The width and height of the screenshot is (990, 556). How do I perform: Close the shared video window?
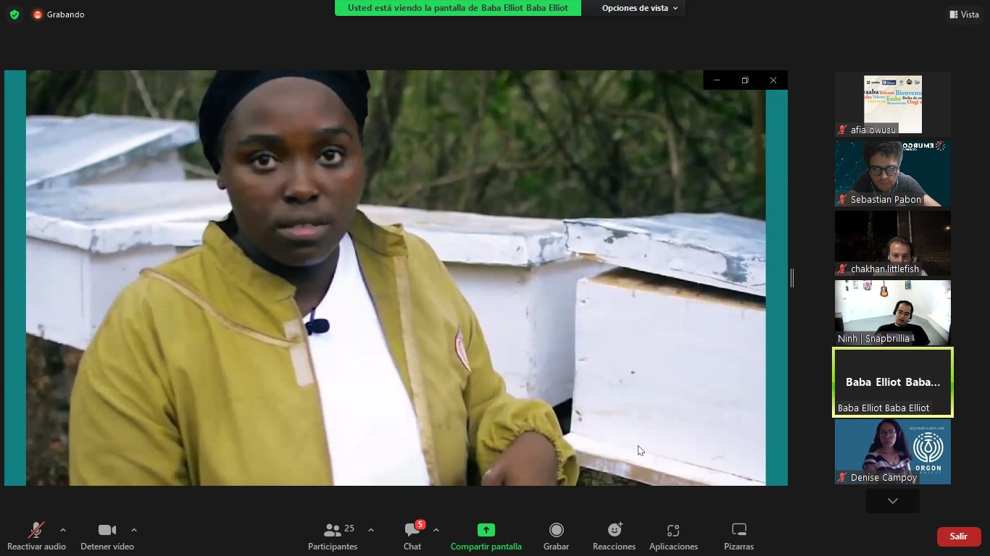773,80
